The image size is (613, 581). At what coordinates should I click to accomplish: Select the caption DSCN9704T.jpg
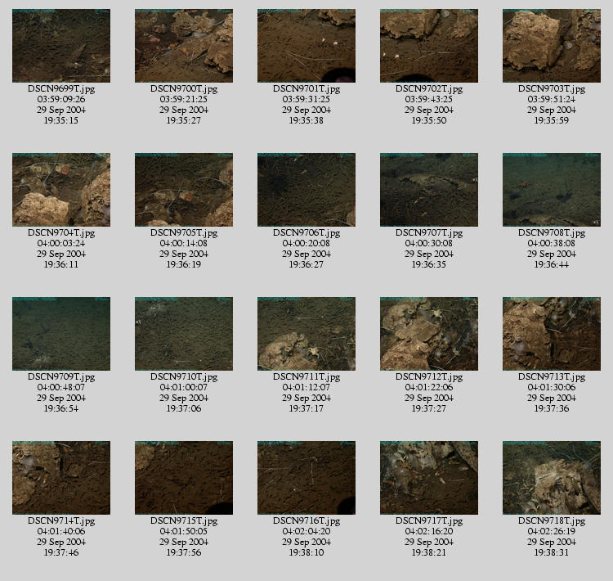[61, 233]
